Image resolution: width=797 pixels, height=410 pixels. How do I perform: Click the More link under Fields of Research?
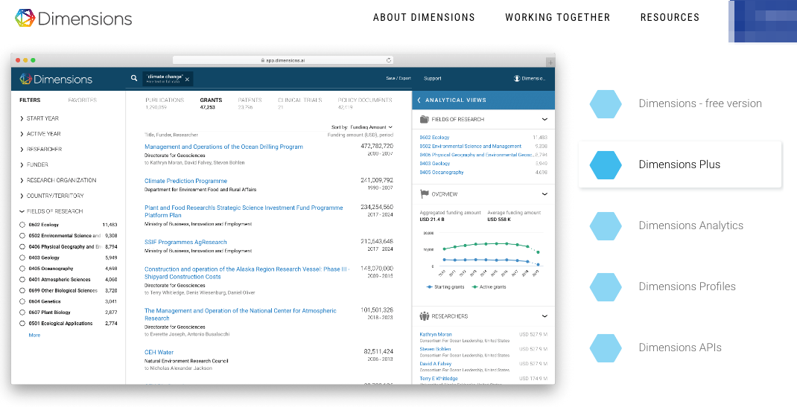pos(34,336)
